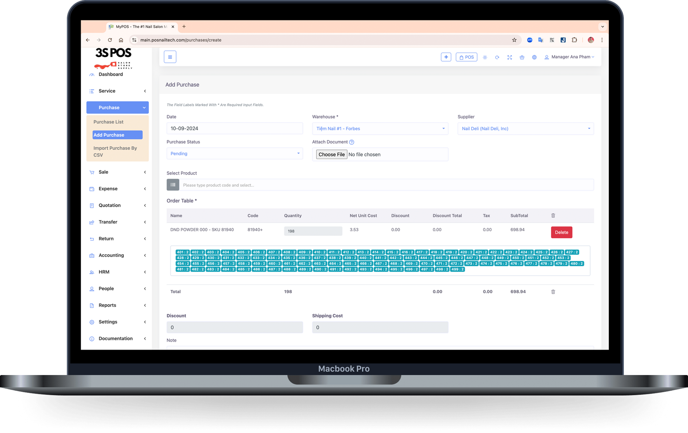Click barcode icon beside product search
The height and width of the screenshot is (433, 688).
pyautogui.click(x=173, y=185)
